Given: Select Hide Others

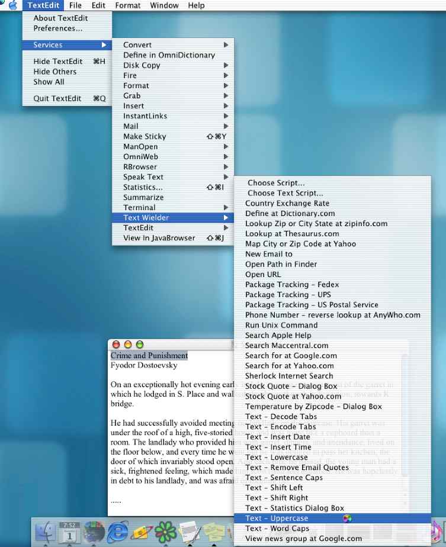Looking at the screenshot, I should coord(67,72).
